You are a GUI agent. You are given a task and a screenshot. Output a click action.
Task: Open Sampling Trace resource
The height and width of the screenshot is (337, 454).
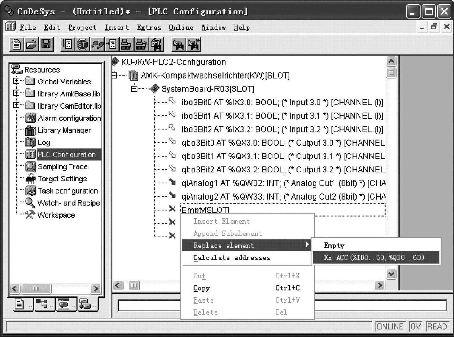pyautogui.click(x=62, y=167)
